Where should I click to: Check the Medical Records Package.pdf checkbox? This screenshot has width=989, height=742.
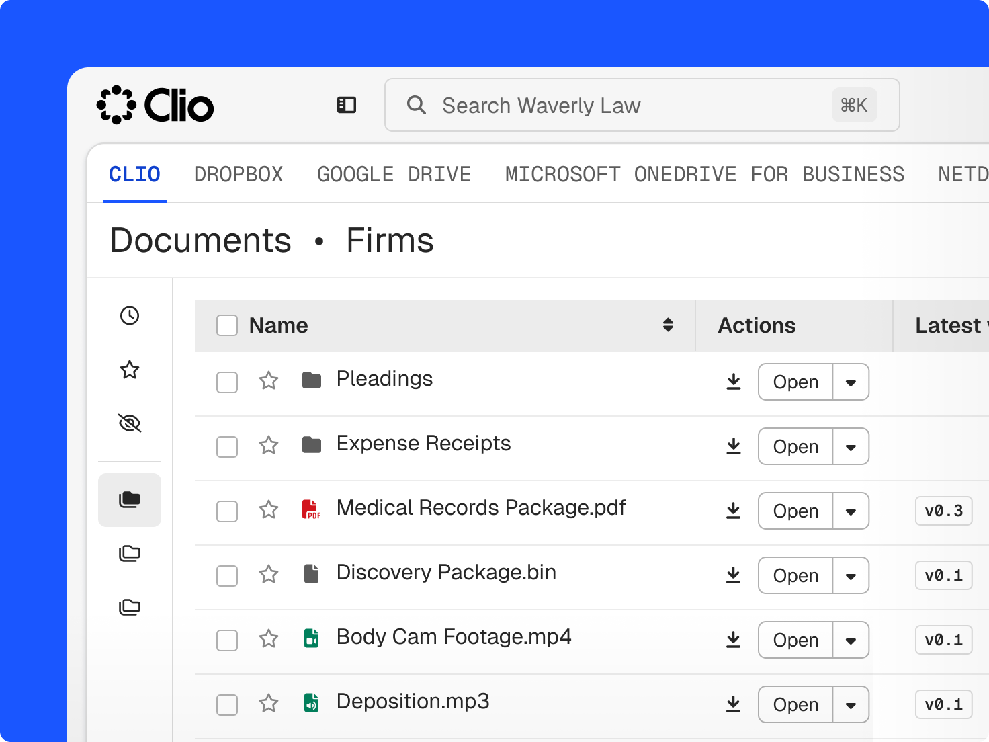(227, 511)
